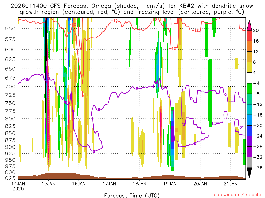Click the 18JAN time axis label
The height and width of the screenshot is (198, 265).
click(139, 184)
